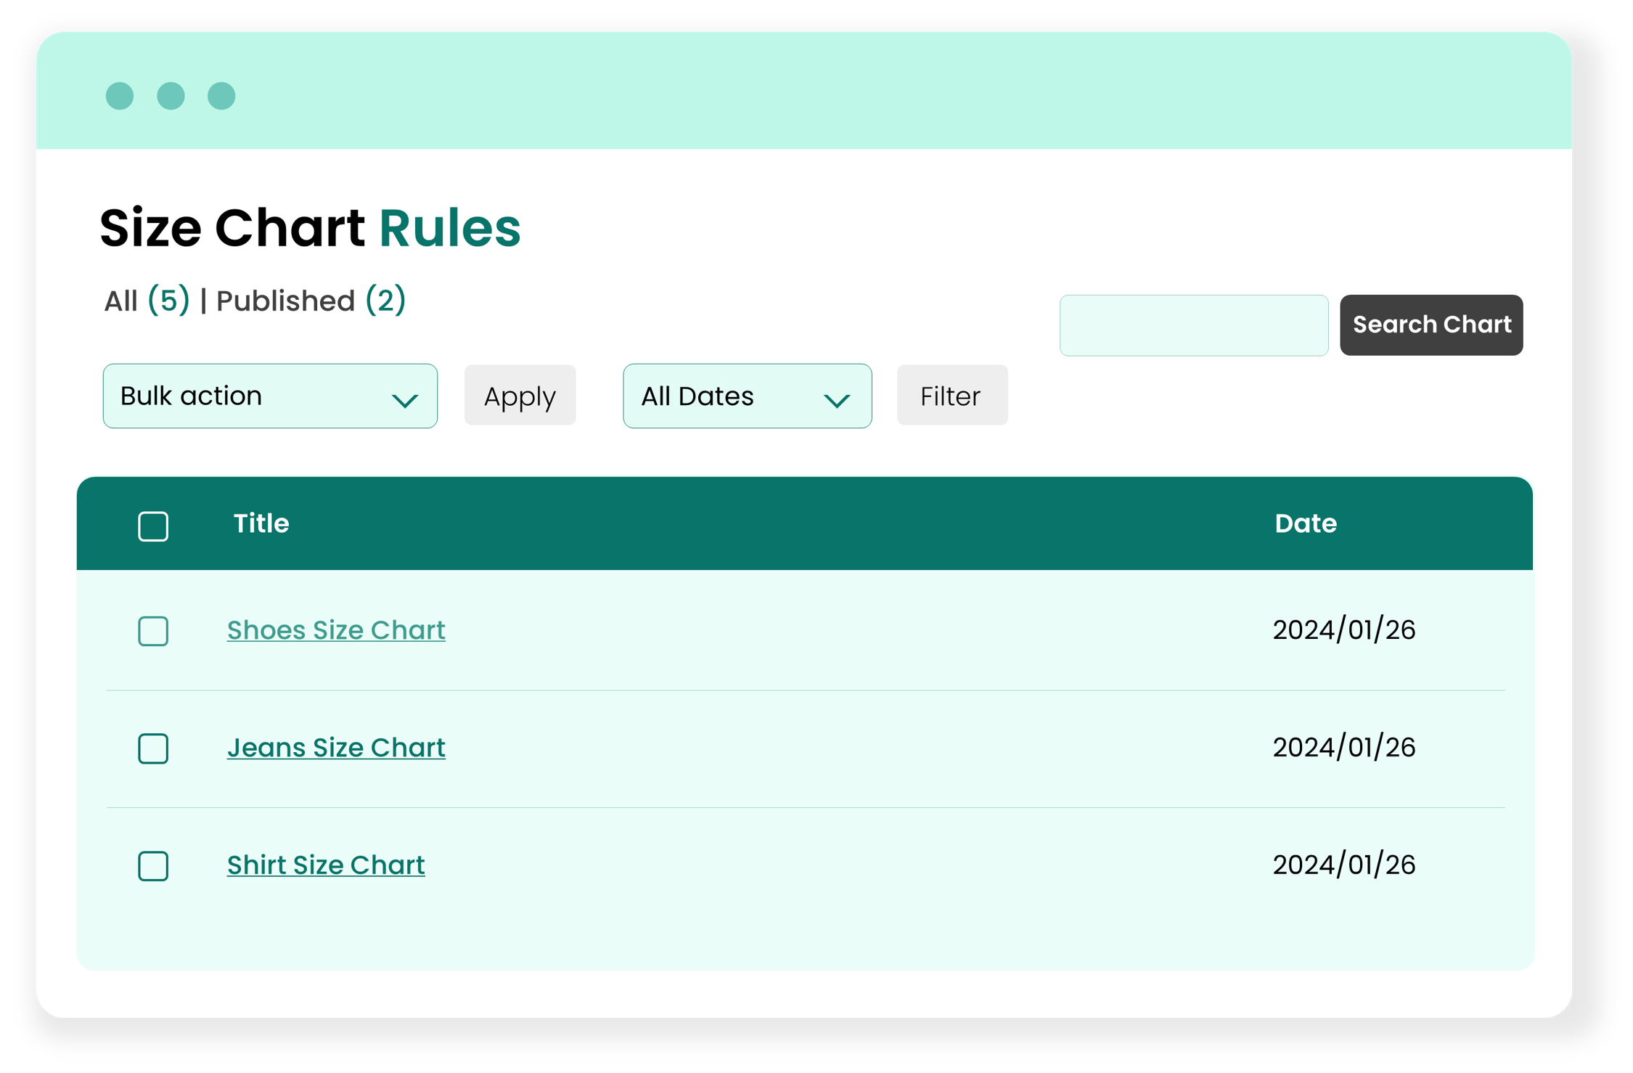Click the All Dates chevron arrow
1633x1073 pixels.
(x=836, y=400)
